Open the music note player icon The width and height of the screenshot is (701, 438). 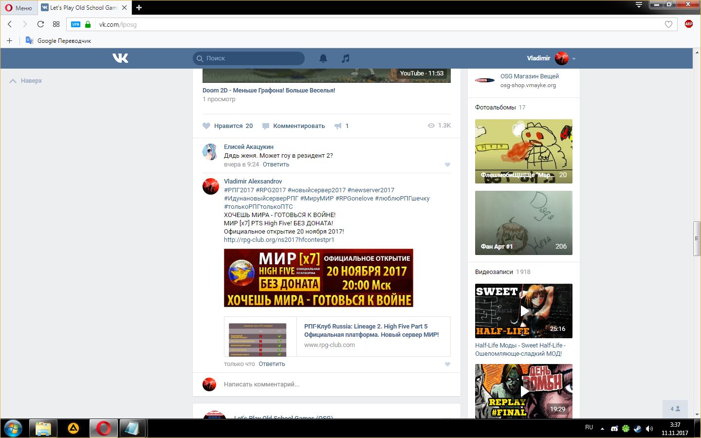[346, 58]
